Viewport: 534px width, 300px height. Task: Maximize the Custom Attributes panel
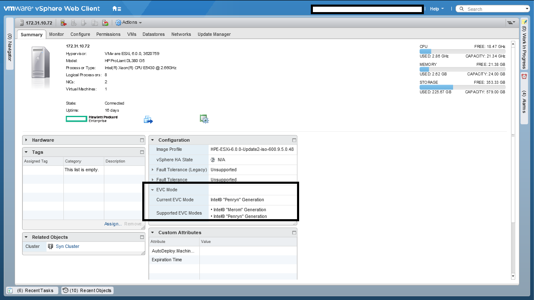(294, 233)
